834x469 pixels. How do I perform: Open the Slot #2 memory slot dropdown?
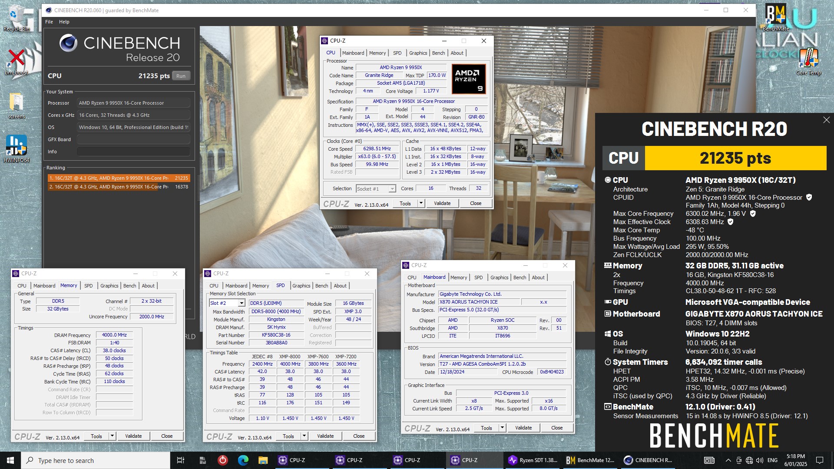coord(227,303)
